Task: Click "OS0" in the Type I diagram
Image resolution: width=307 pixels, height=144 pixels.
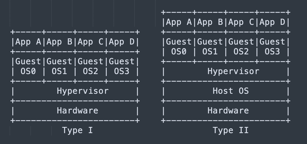Action: tap(28, 71)
